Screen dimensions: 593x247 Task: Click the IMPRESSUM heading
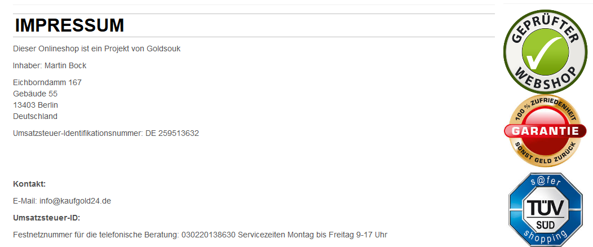(x=69, y=25)
